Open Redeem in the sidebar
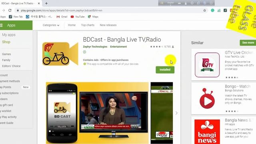Screen dimensions: 256x144 [4, 99]
